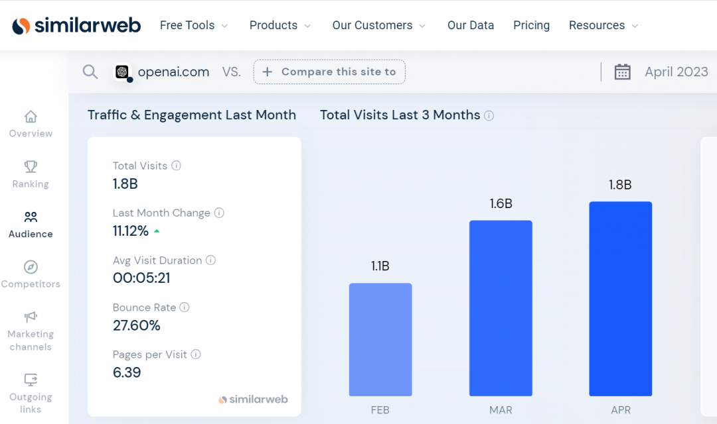717x424 pixels.
Task: Click the openai.com site name field
Action: point(173,72)
